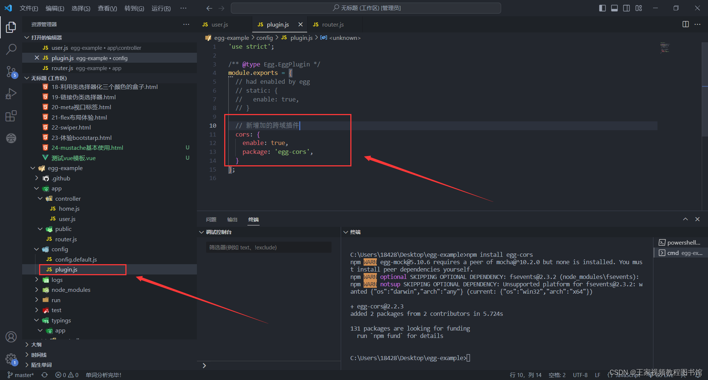Open additional menus ellipsis in menu bar
This screenshot has height=380, width=708.
[x=183, y=8]
